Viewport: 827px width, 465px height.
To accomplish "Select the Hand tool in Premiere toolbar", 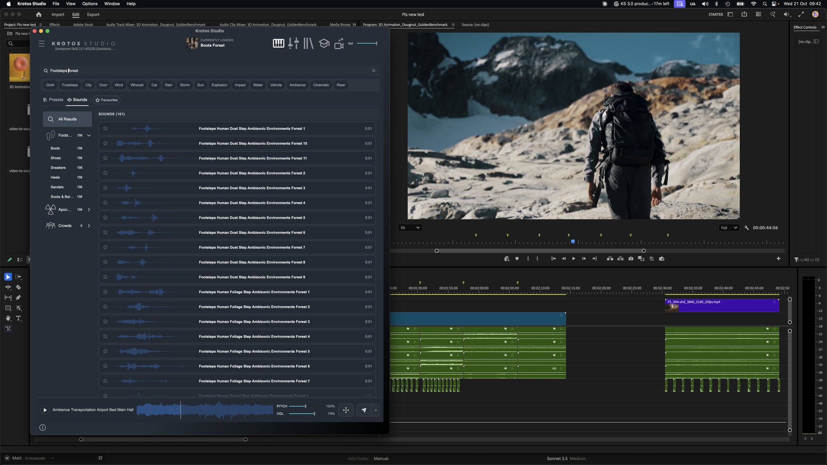I will [8, 318].
